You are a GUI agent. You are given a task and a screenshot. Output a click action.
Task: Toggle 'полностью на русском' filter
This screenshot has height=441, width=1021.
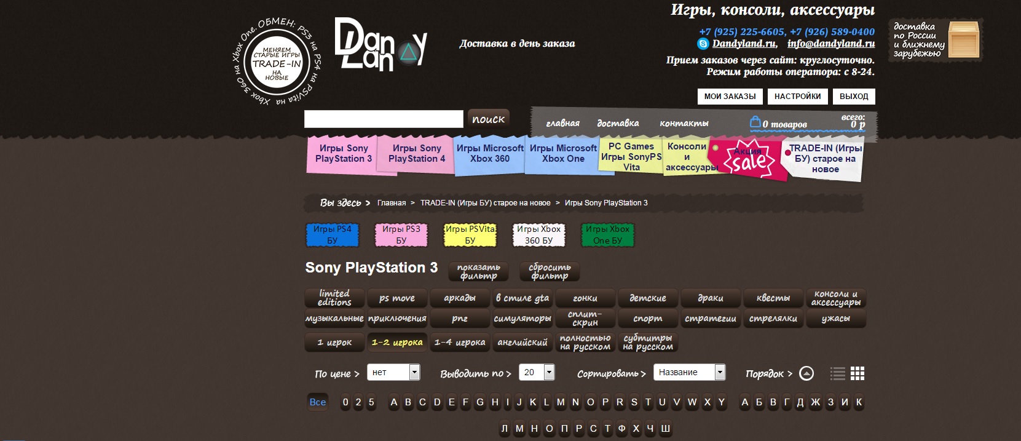tap(585, 342)
